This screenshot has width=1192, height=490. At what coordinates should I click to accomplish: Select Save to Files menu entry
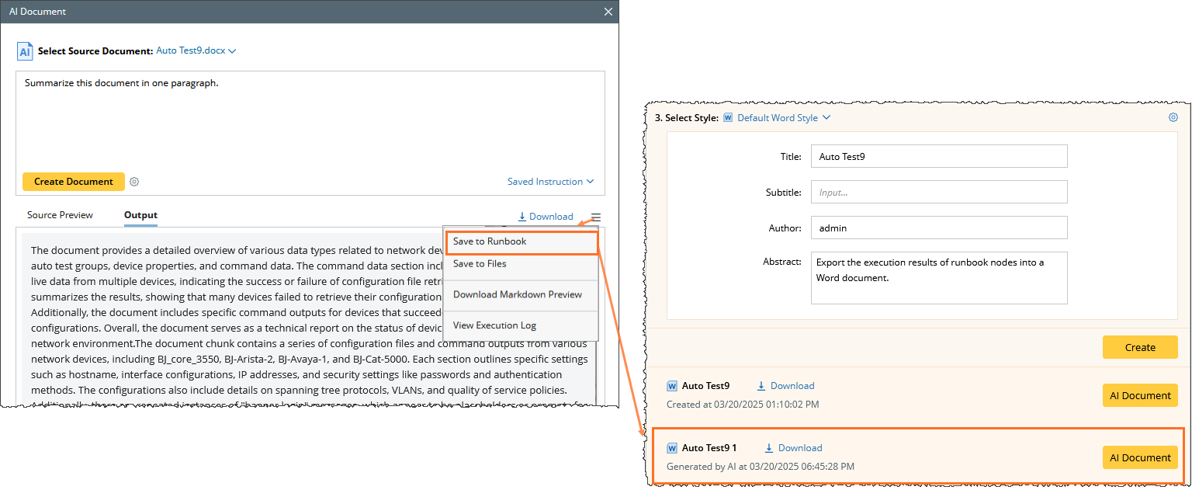[480, 264]
